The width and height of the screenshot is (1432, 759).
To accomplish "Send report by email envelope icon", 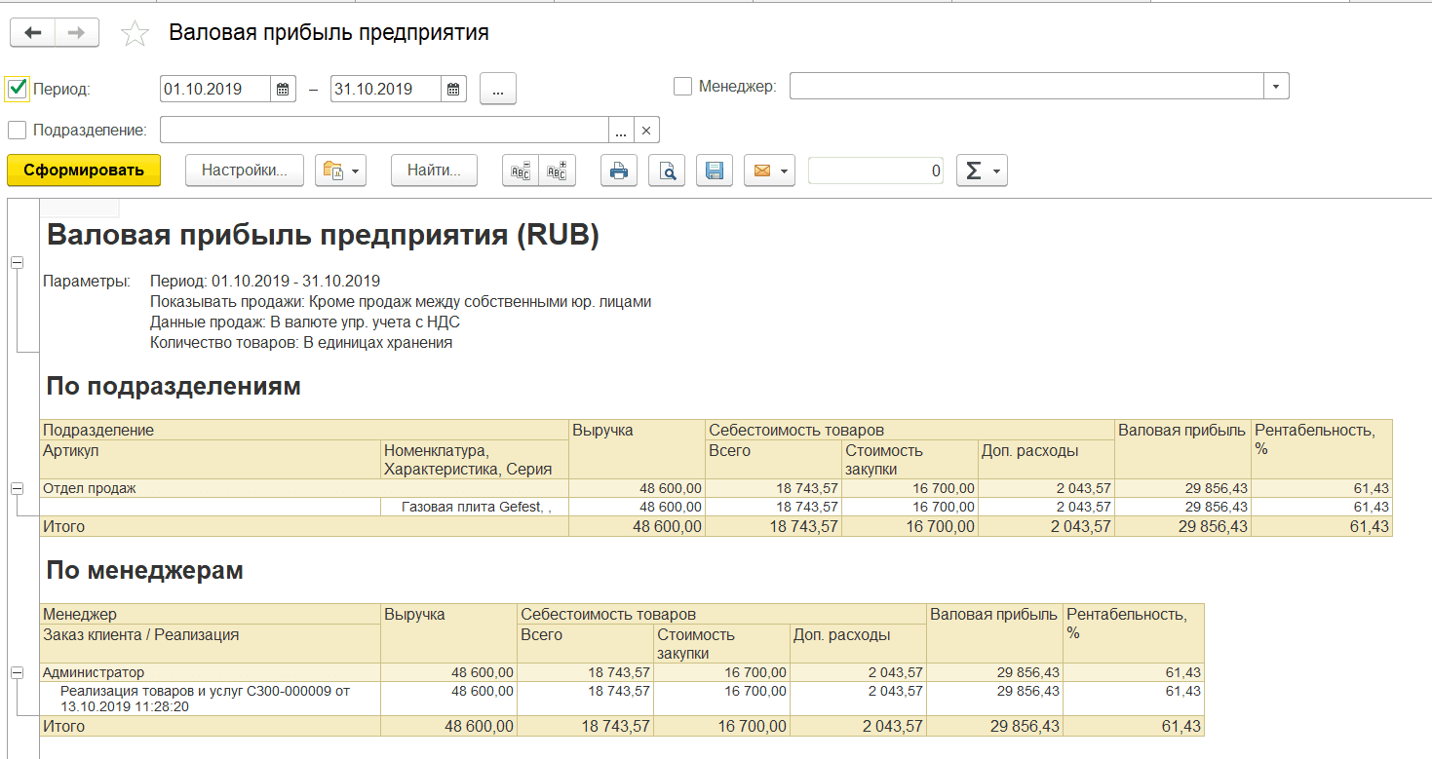I will point(769,171).
